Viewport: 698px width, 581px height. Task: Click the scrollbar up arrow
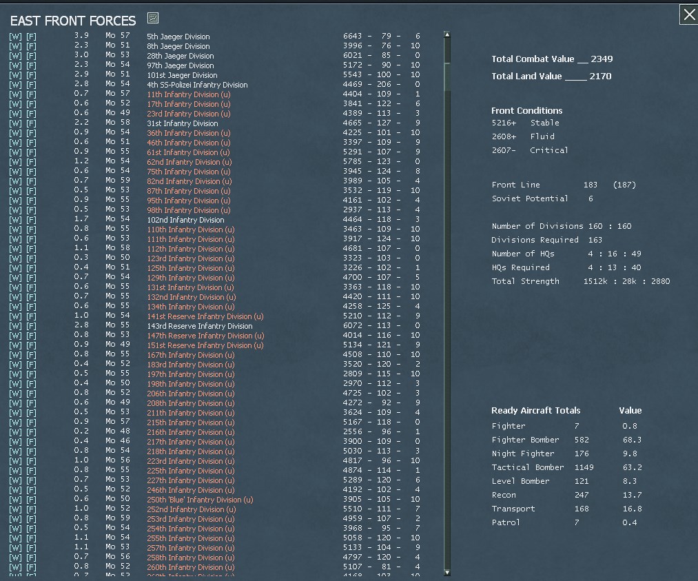click(447, 34)
